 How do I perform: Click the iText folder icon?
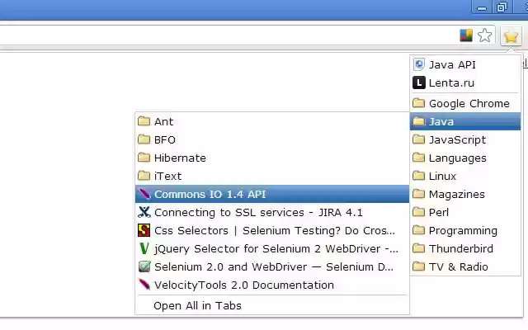(144, 176)
